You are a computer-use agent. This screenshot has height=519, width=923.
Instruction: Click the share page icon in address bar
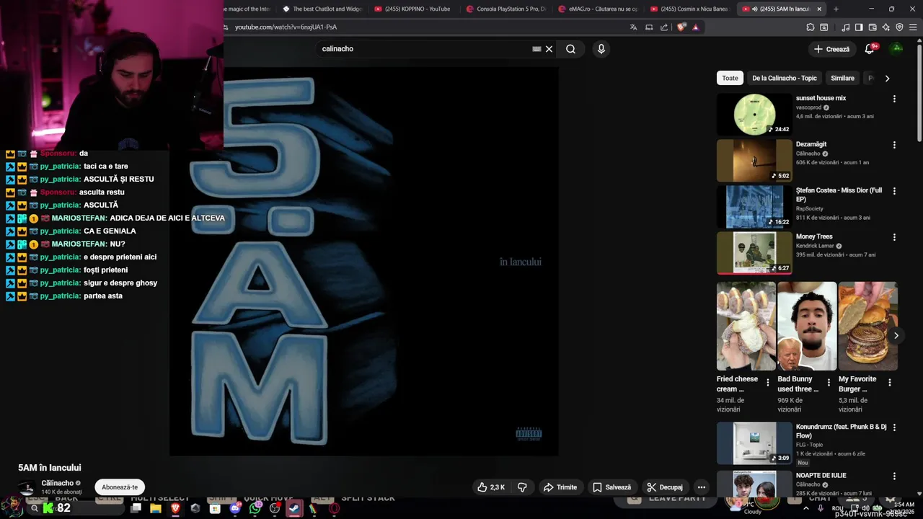pyautogui.click(x=664, y=27)
